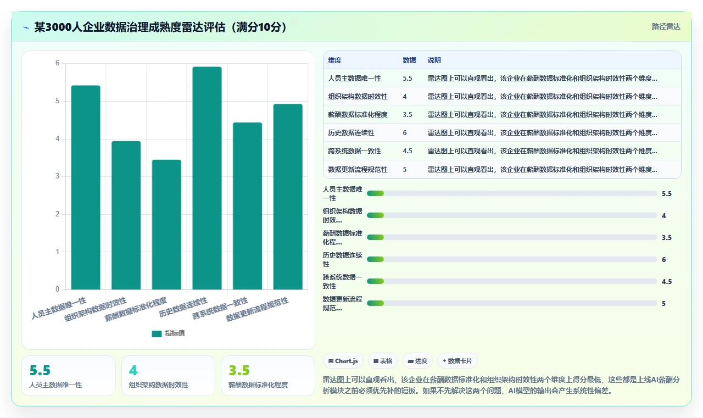Open the 5.5 人员主数据唯一性 card
Viewport: 703px width, 418px height.
point(69,376)
